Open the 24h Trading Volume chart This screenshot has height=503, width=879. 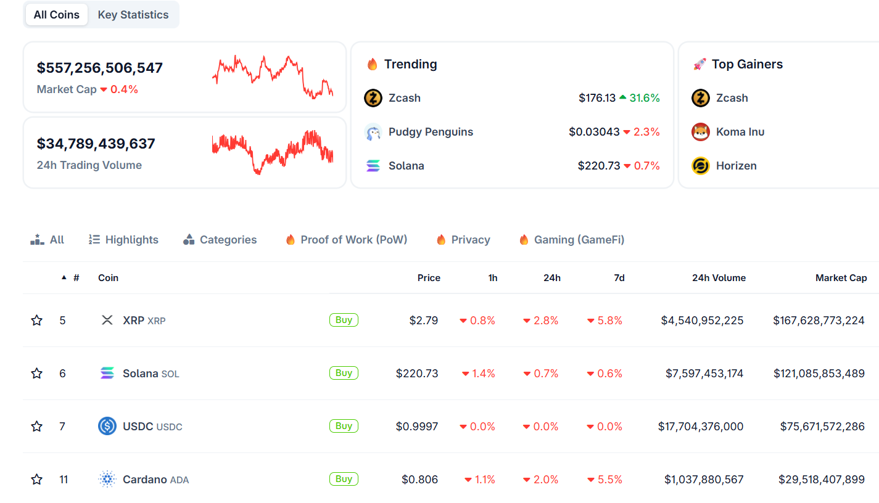click(272, 152)
